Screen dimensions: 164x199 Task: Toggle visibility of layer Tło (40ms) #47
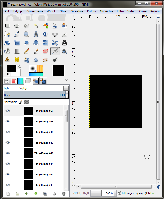8,143
